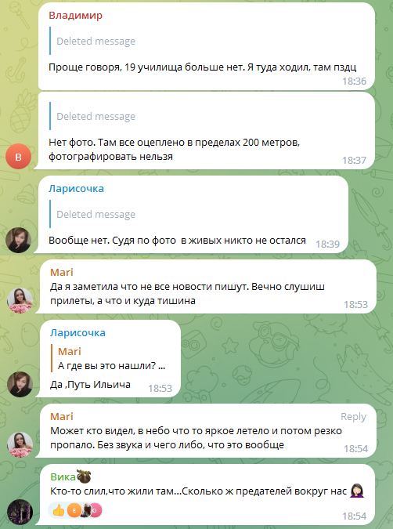This screenshot has height=529, width=393.
Task: Click the facepalm emoji in Вика's message
Action: pyautogui.click(x=357, y=491)
